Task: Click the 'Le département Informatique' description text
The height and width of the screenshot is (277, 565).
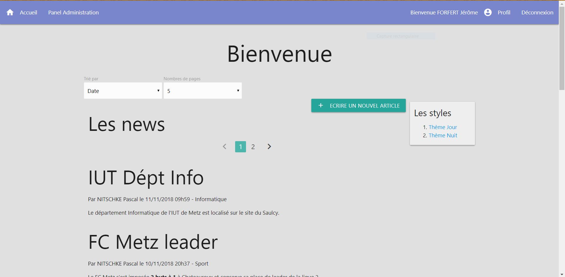Action: (184, 213)
